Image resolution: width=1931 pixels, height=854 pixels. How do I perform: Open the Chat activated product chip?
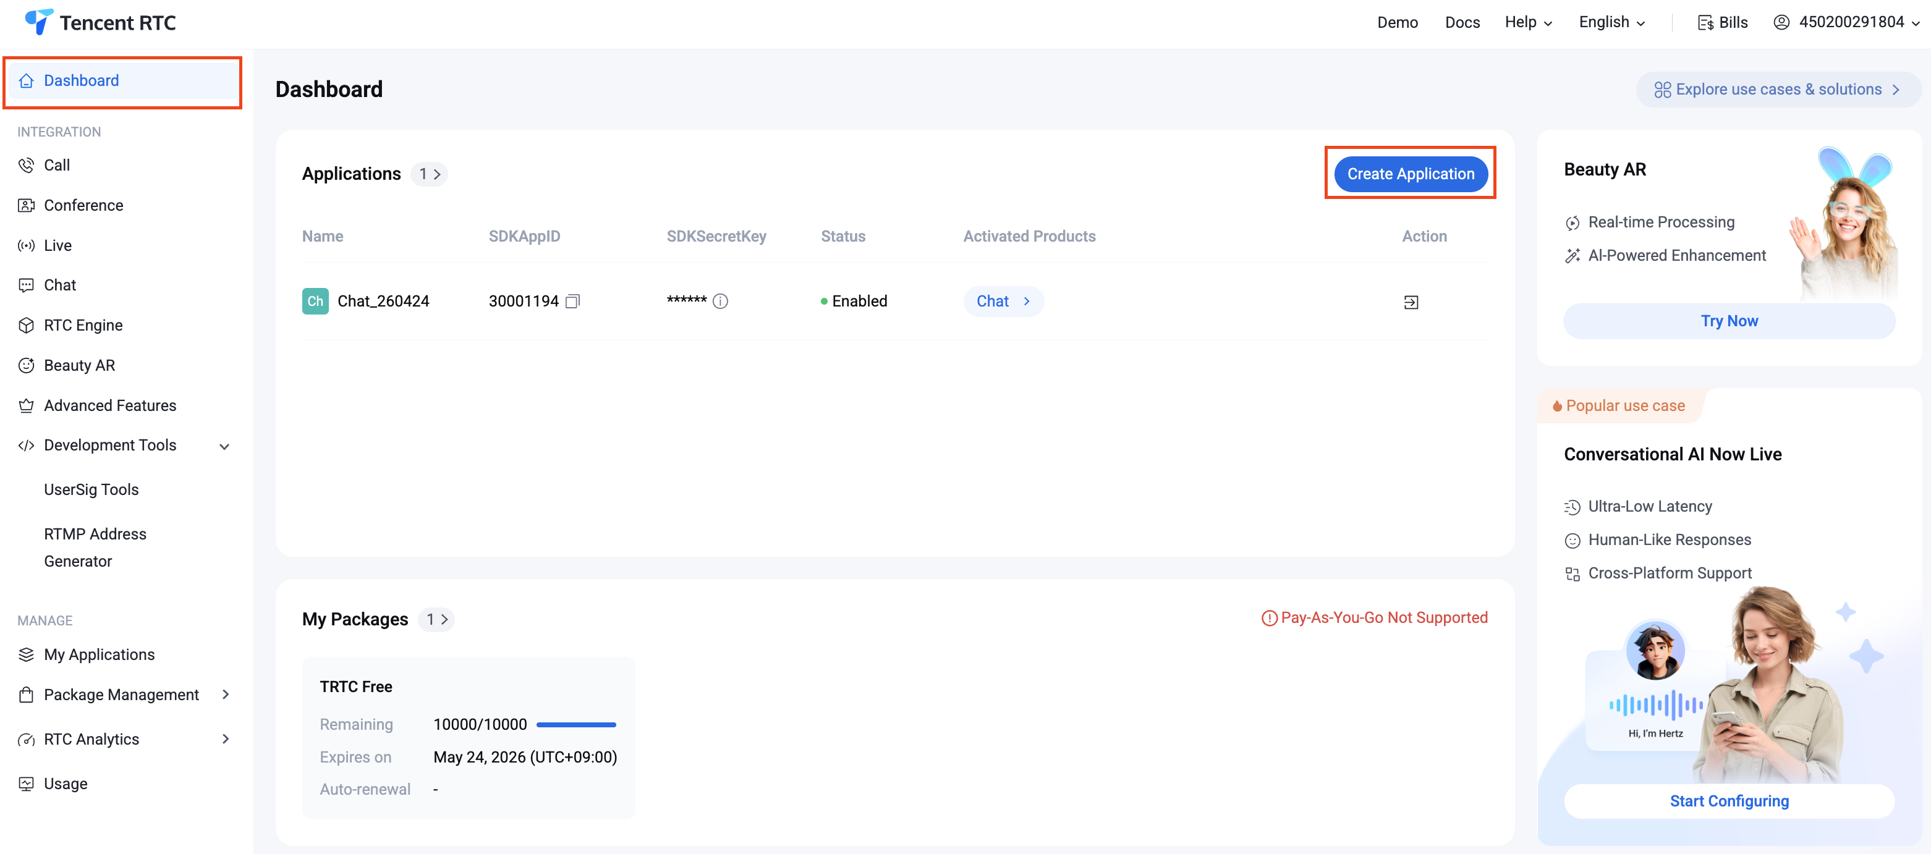click(x=1003, y=301)
